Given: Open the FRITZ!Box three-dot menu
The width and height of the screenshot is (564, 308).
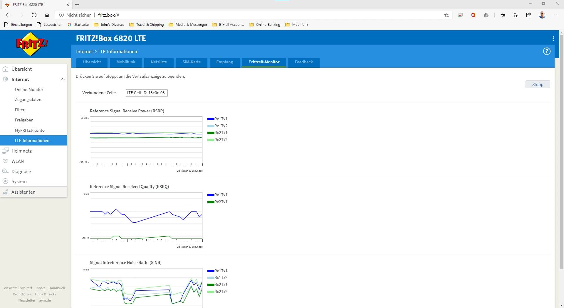Looking at the screenshot, I should point(553,38).
